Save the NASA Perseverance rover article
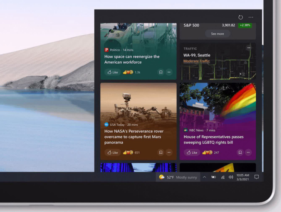This screenshot has width=281, height=212. 160,152
